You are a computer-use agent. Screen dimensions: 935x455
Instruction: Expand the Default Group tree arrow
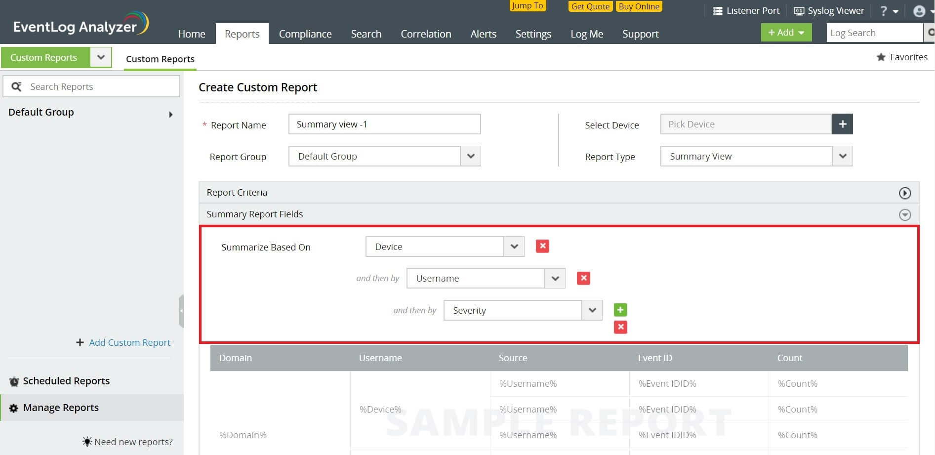coord(170,115)
